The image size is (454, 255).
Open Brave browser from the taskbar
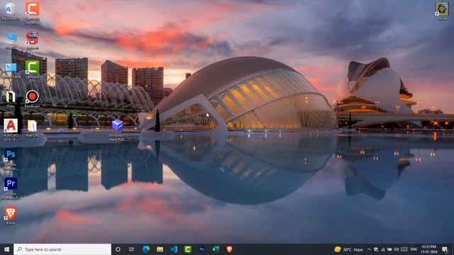click(229, 249)
